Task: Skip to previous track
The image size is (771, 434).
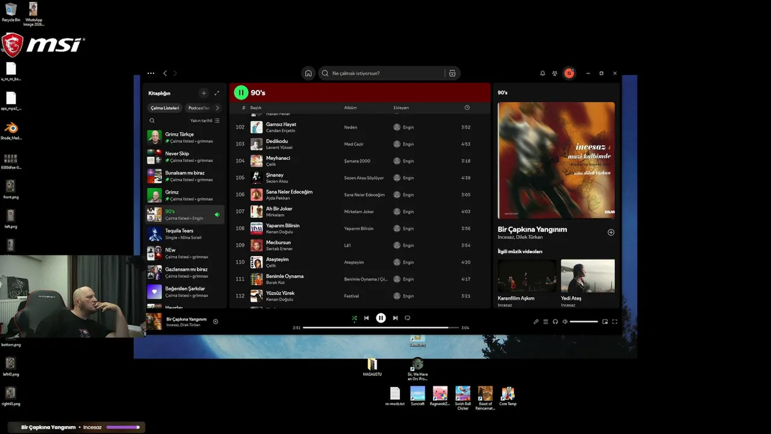Action: pos(366,318)
